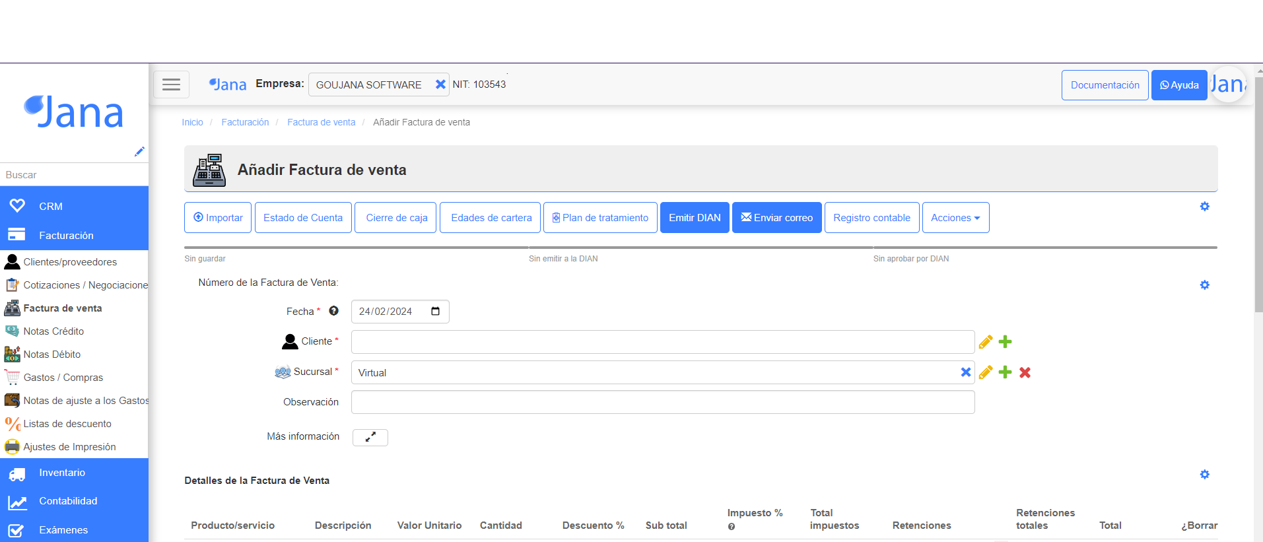This screenshot has height=542, width=1263.
Task: Click the Jana logo in top bar
Action: 228,85
